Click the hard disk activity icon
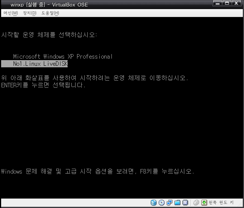Image resolution: width=244 pixels, height=208 pixels. coord(153,203)
